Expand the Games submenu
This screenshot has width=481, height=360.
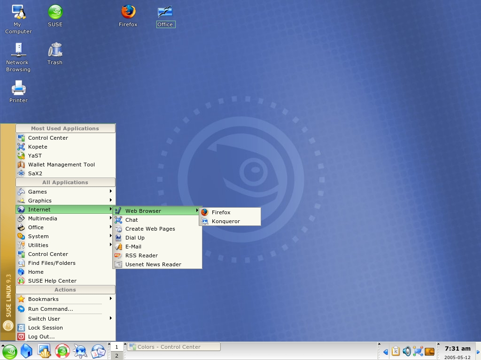[65, 192]
